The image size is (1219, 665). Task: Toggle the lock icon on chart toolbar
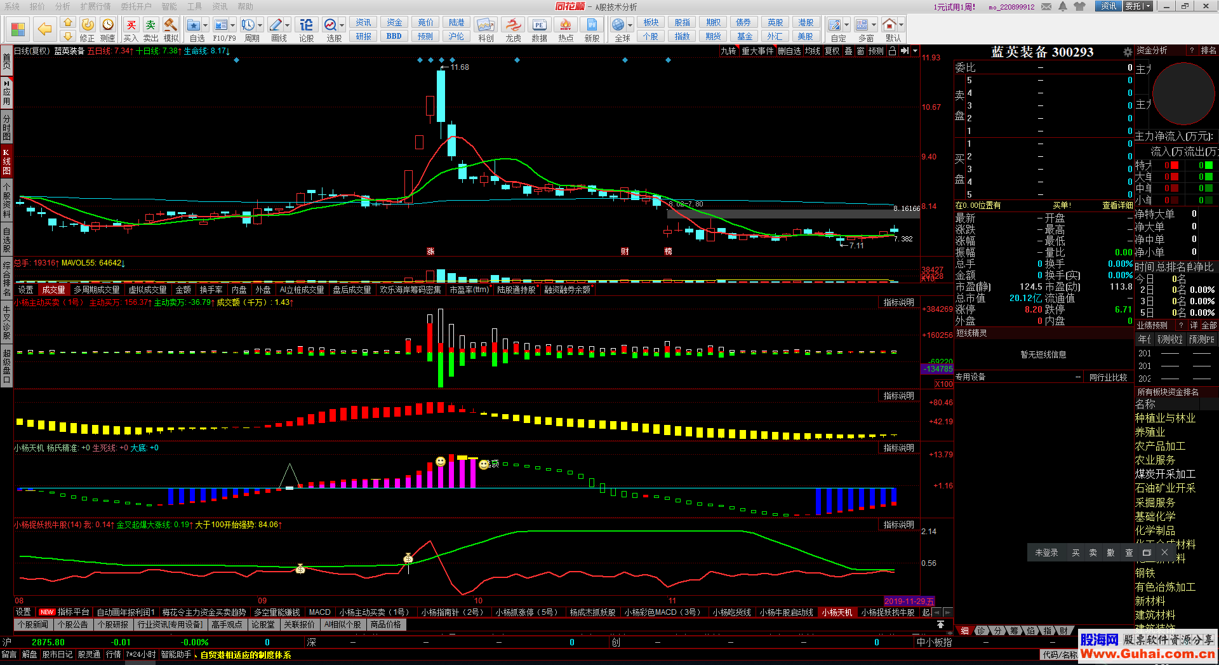pyautogui.click(x=892, y=51)
